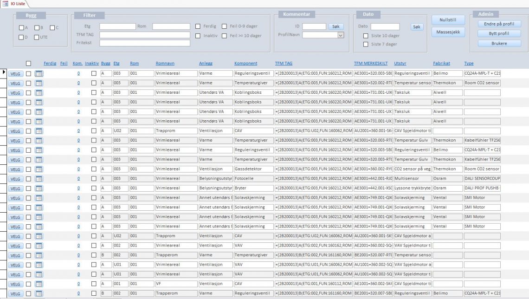Click VELG on Bryter row
The width and height of the screenshot is (529, 299).
[x=15, y=188]
